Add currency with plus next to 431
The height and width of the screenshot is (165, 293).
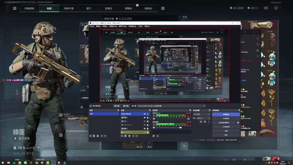click(257, 8)
